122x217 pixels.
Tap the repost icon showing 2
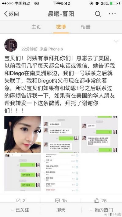pyautogui.click(x=18, y=201)
